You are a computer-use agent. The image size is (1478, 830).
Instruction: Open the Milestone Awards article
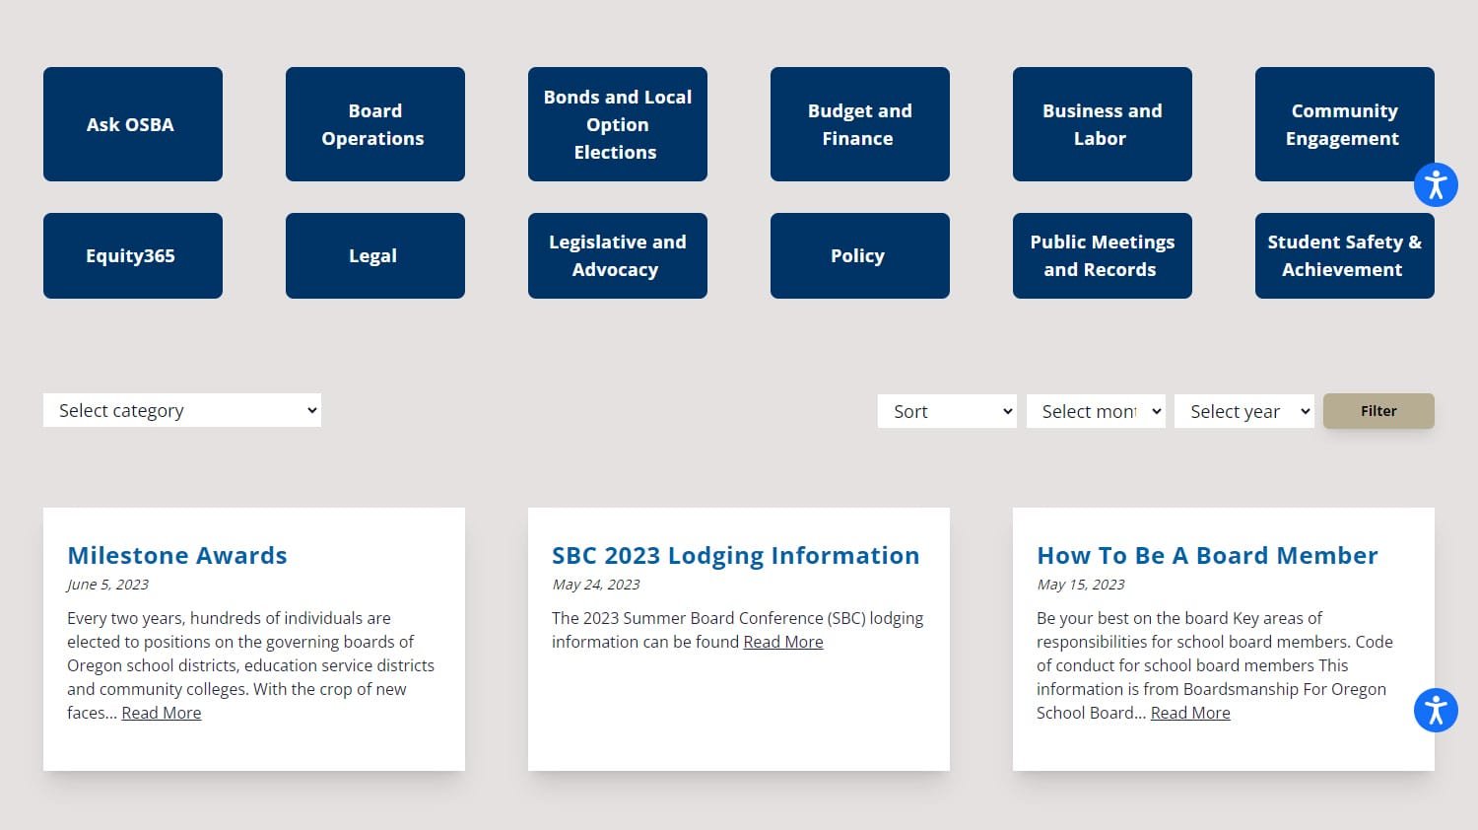176,555
